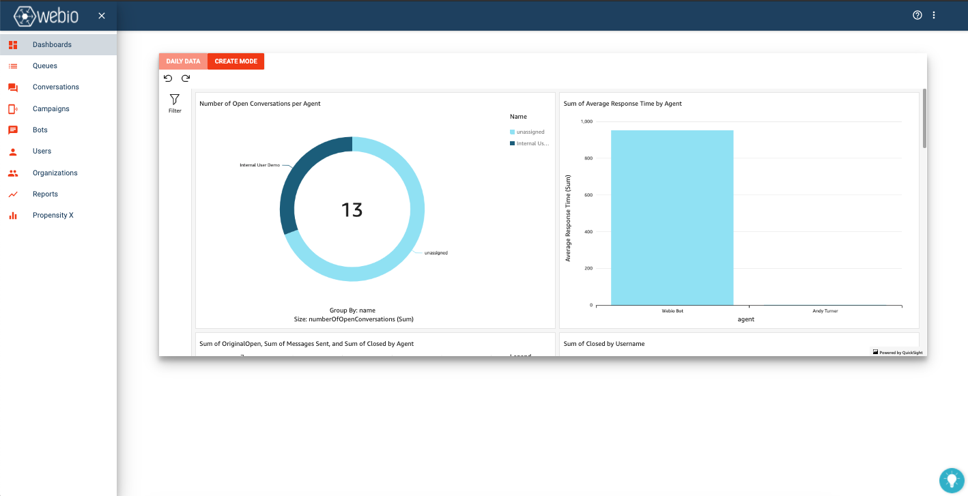The width and height of the screenshot is (968, 496).
Task: Click the undo arrow in dashboard toolbar
Action: point(168,78)
